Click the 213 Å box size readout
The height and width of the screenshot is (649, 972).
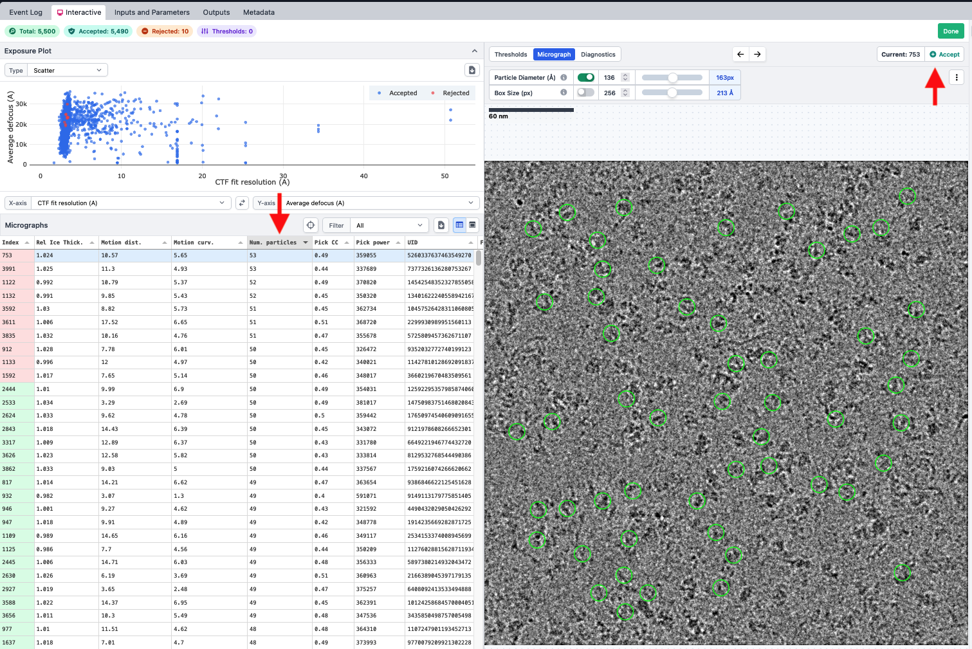click(x=725, y=93)
